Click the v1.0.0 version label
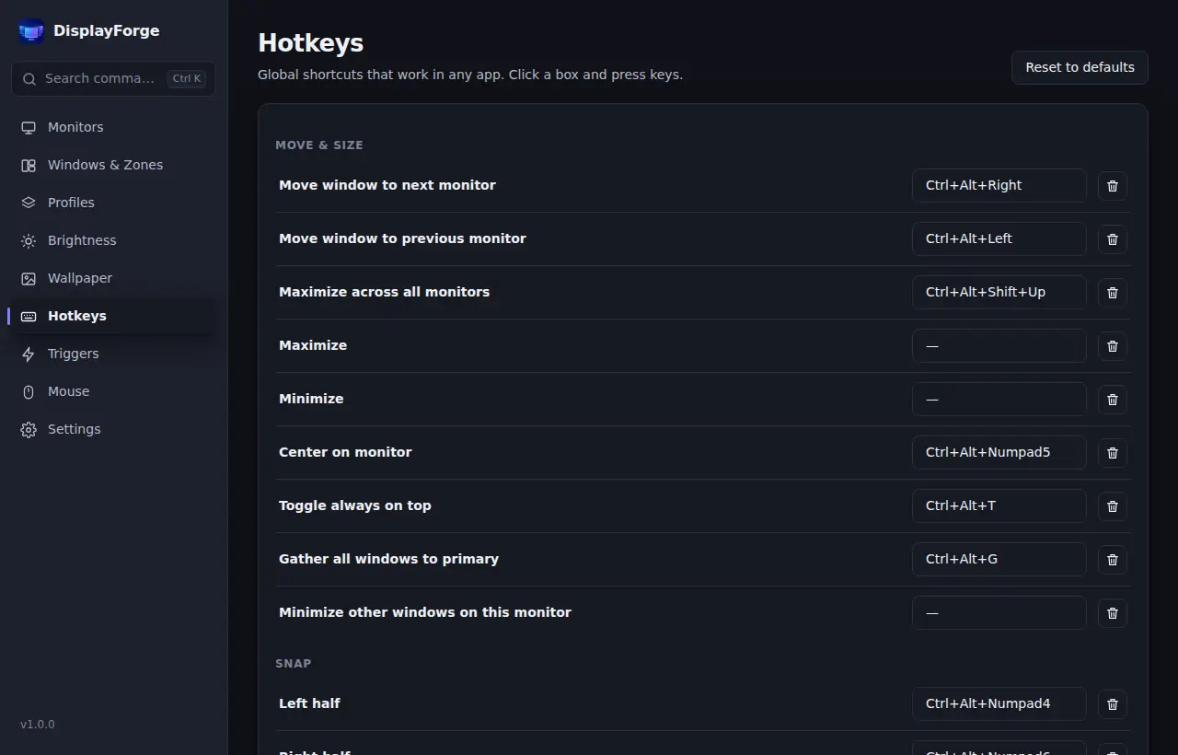Image resolution: width=1178 pixels, height=755 pixels. click(x=38, y=725)
